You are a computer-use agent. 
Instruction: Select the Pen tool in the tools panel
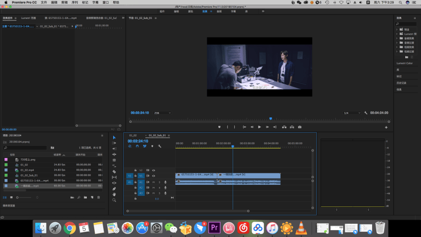[114, 189]
